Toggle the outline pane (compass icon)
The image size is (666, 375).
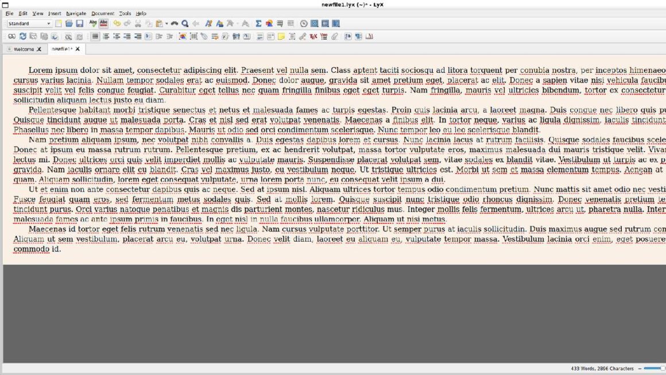pos(304,24)
